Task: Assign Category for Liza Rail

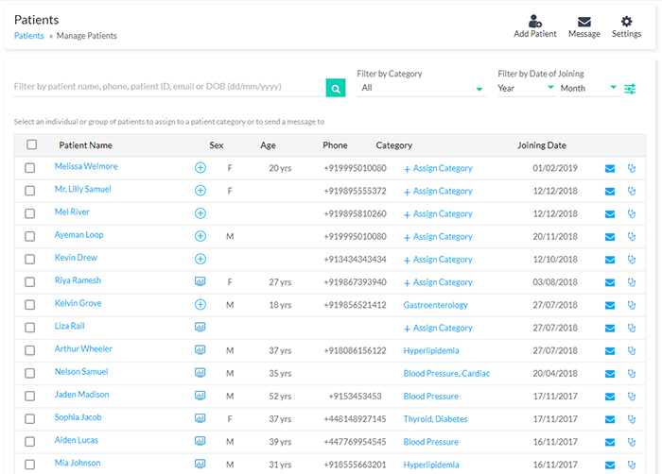Action: click(x=438, y=328)
